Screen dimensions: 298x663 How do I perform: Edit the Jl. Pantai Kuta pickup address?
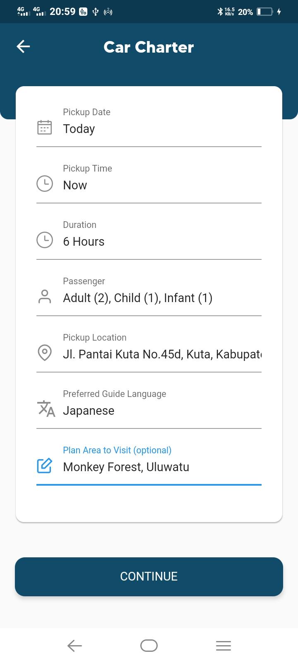(149, 351)
